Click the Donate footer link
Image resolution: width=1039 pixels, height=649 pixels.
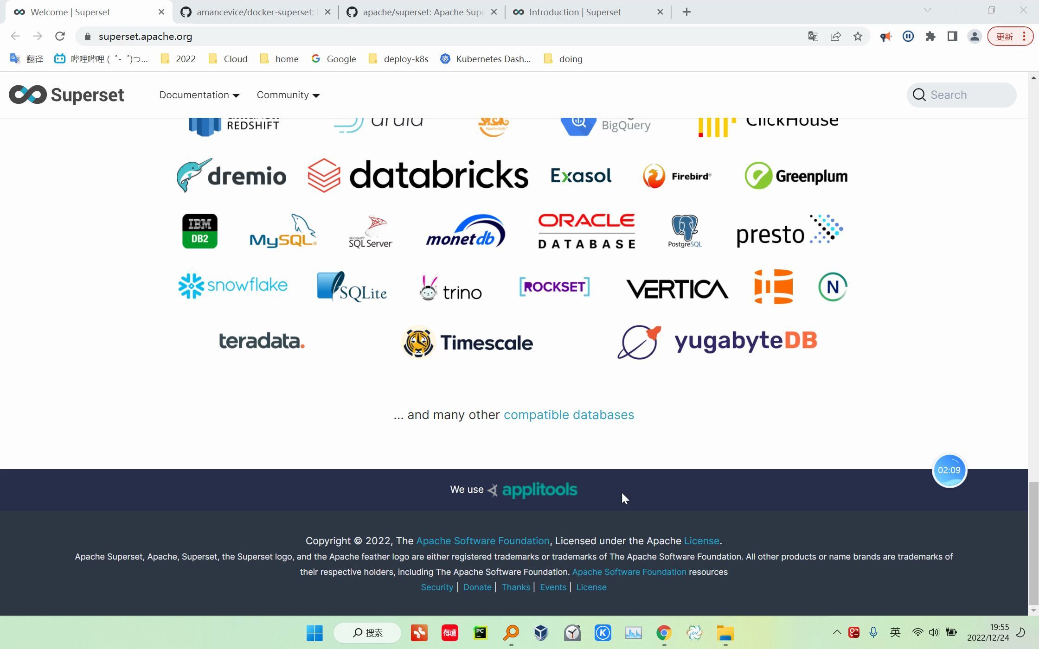477,587
